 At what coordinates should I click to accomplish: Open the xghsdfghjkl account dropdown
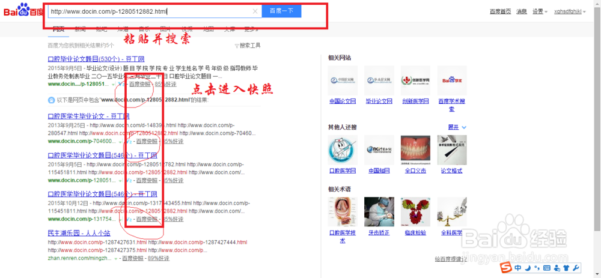point(570,11)
